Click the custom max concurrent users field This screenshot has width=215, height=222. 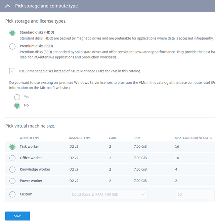(x=194, y=194)
